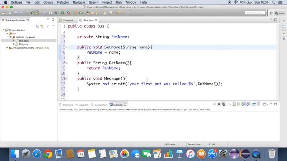Click the New Java Class green icon
This screenshot has width=287, height=161.
(x=81, y=13)
